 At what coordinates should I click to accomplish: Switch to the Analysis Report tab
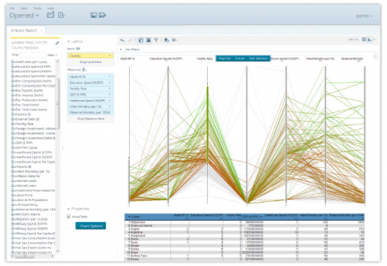pyautogui.click(x=24, y=30)
